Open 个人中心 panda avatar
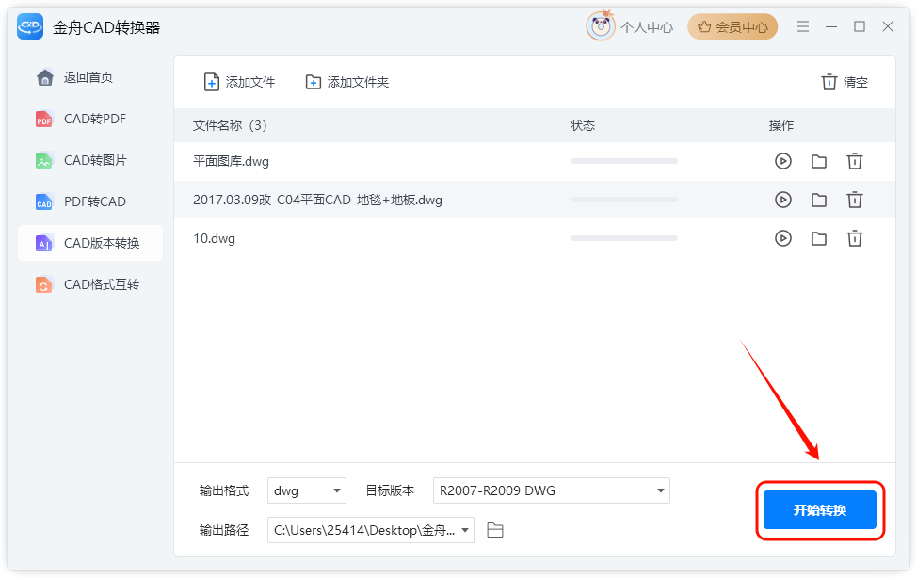The image size is (917, 578). coord(601,26)
